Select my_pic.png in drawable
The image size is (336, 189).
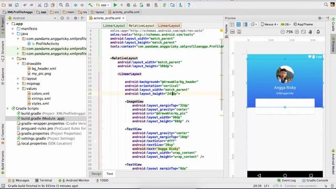point(41,73)
